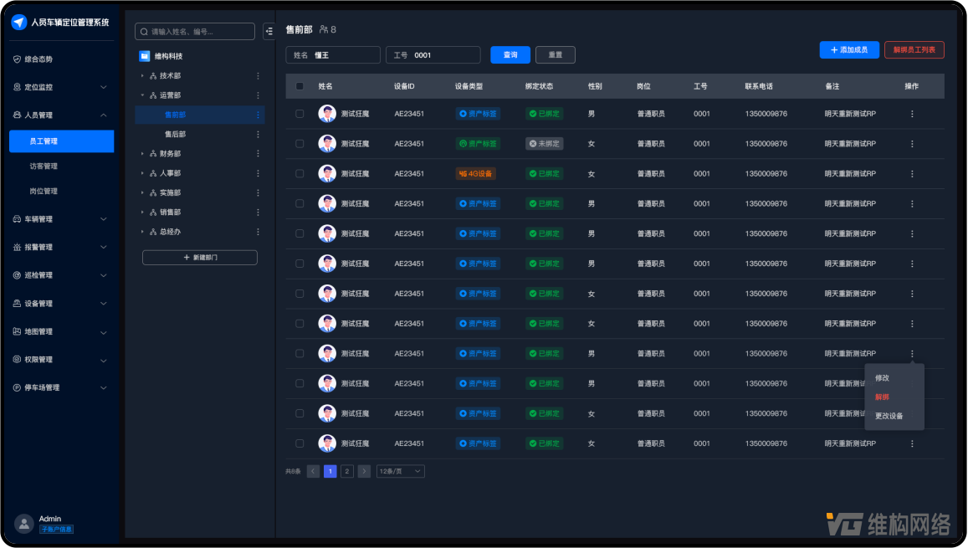Click the Admin user avatar icon

pyautogui.click(x=24, y=524)
